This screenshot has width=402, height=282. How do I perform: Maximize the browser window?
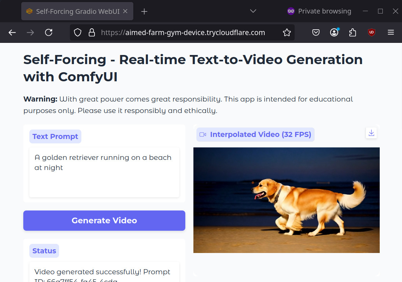380,11
